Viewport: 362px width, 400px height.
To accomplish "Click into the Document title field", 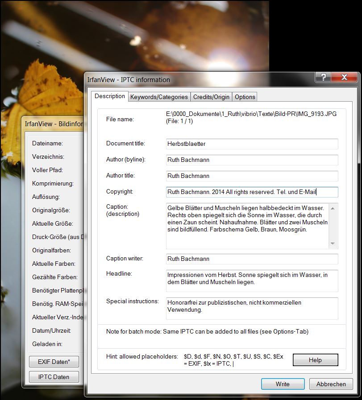I will (x=252, y=144).
